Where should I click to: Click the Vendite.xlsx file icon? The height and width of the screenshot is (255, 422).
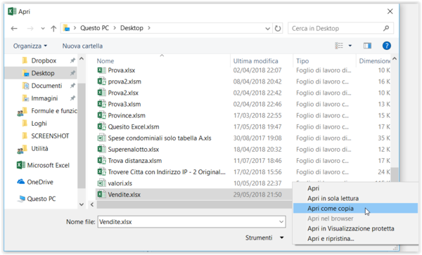[x=101, y=195]
